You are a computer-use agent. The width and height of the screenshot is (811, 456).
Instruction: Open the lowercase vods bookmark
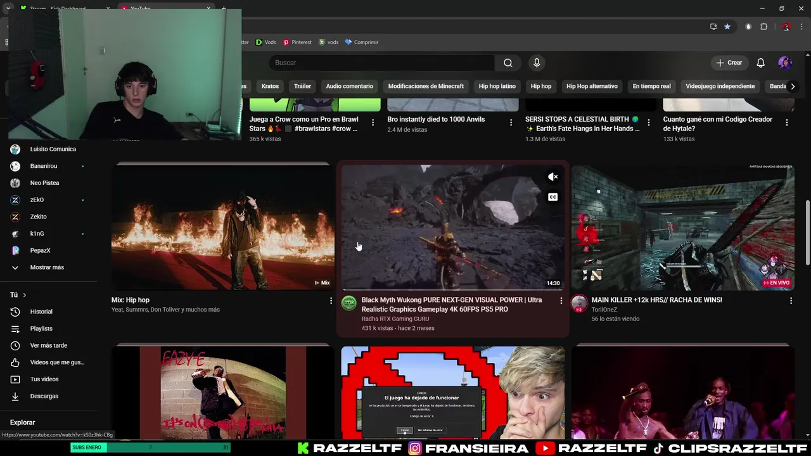coord(328,42)
